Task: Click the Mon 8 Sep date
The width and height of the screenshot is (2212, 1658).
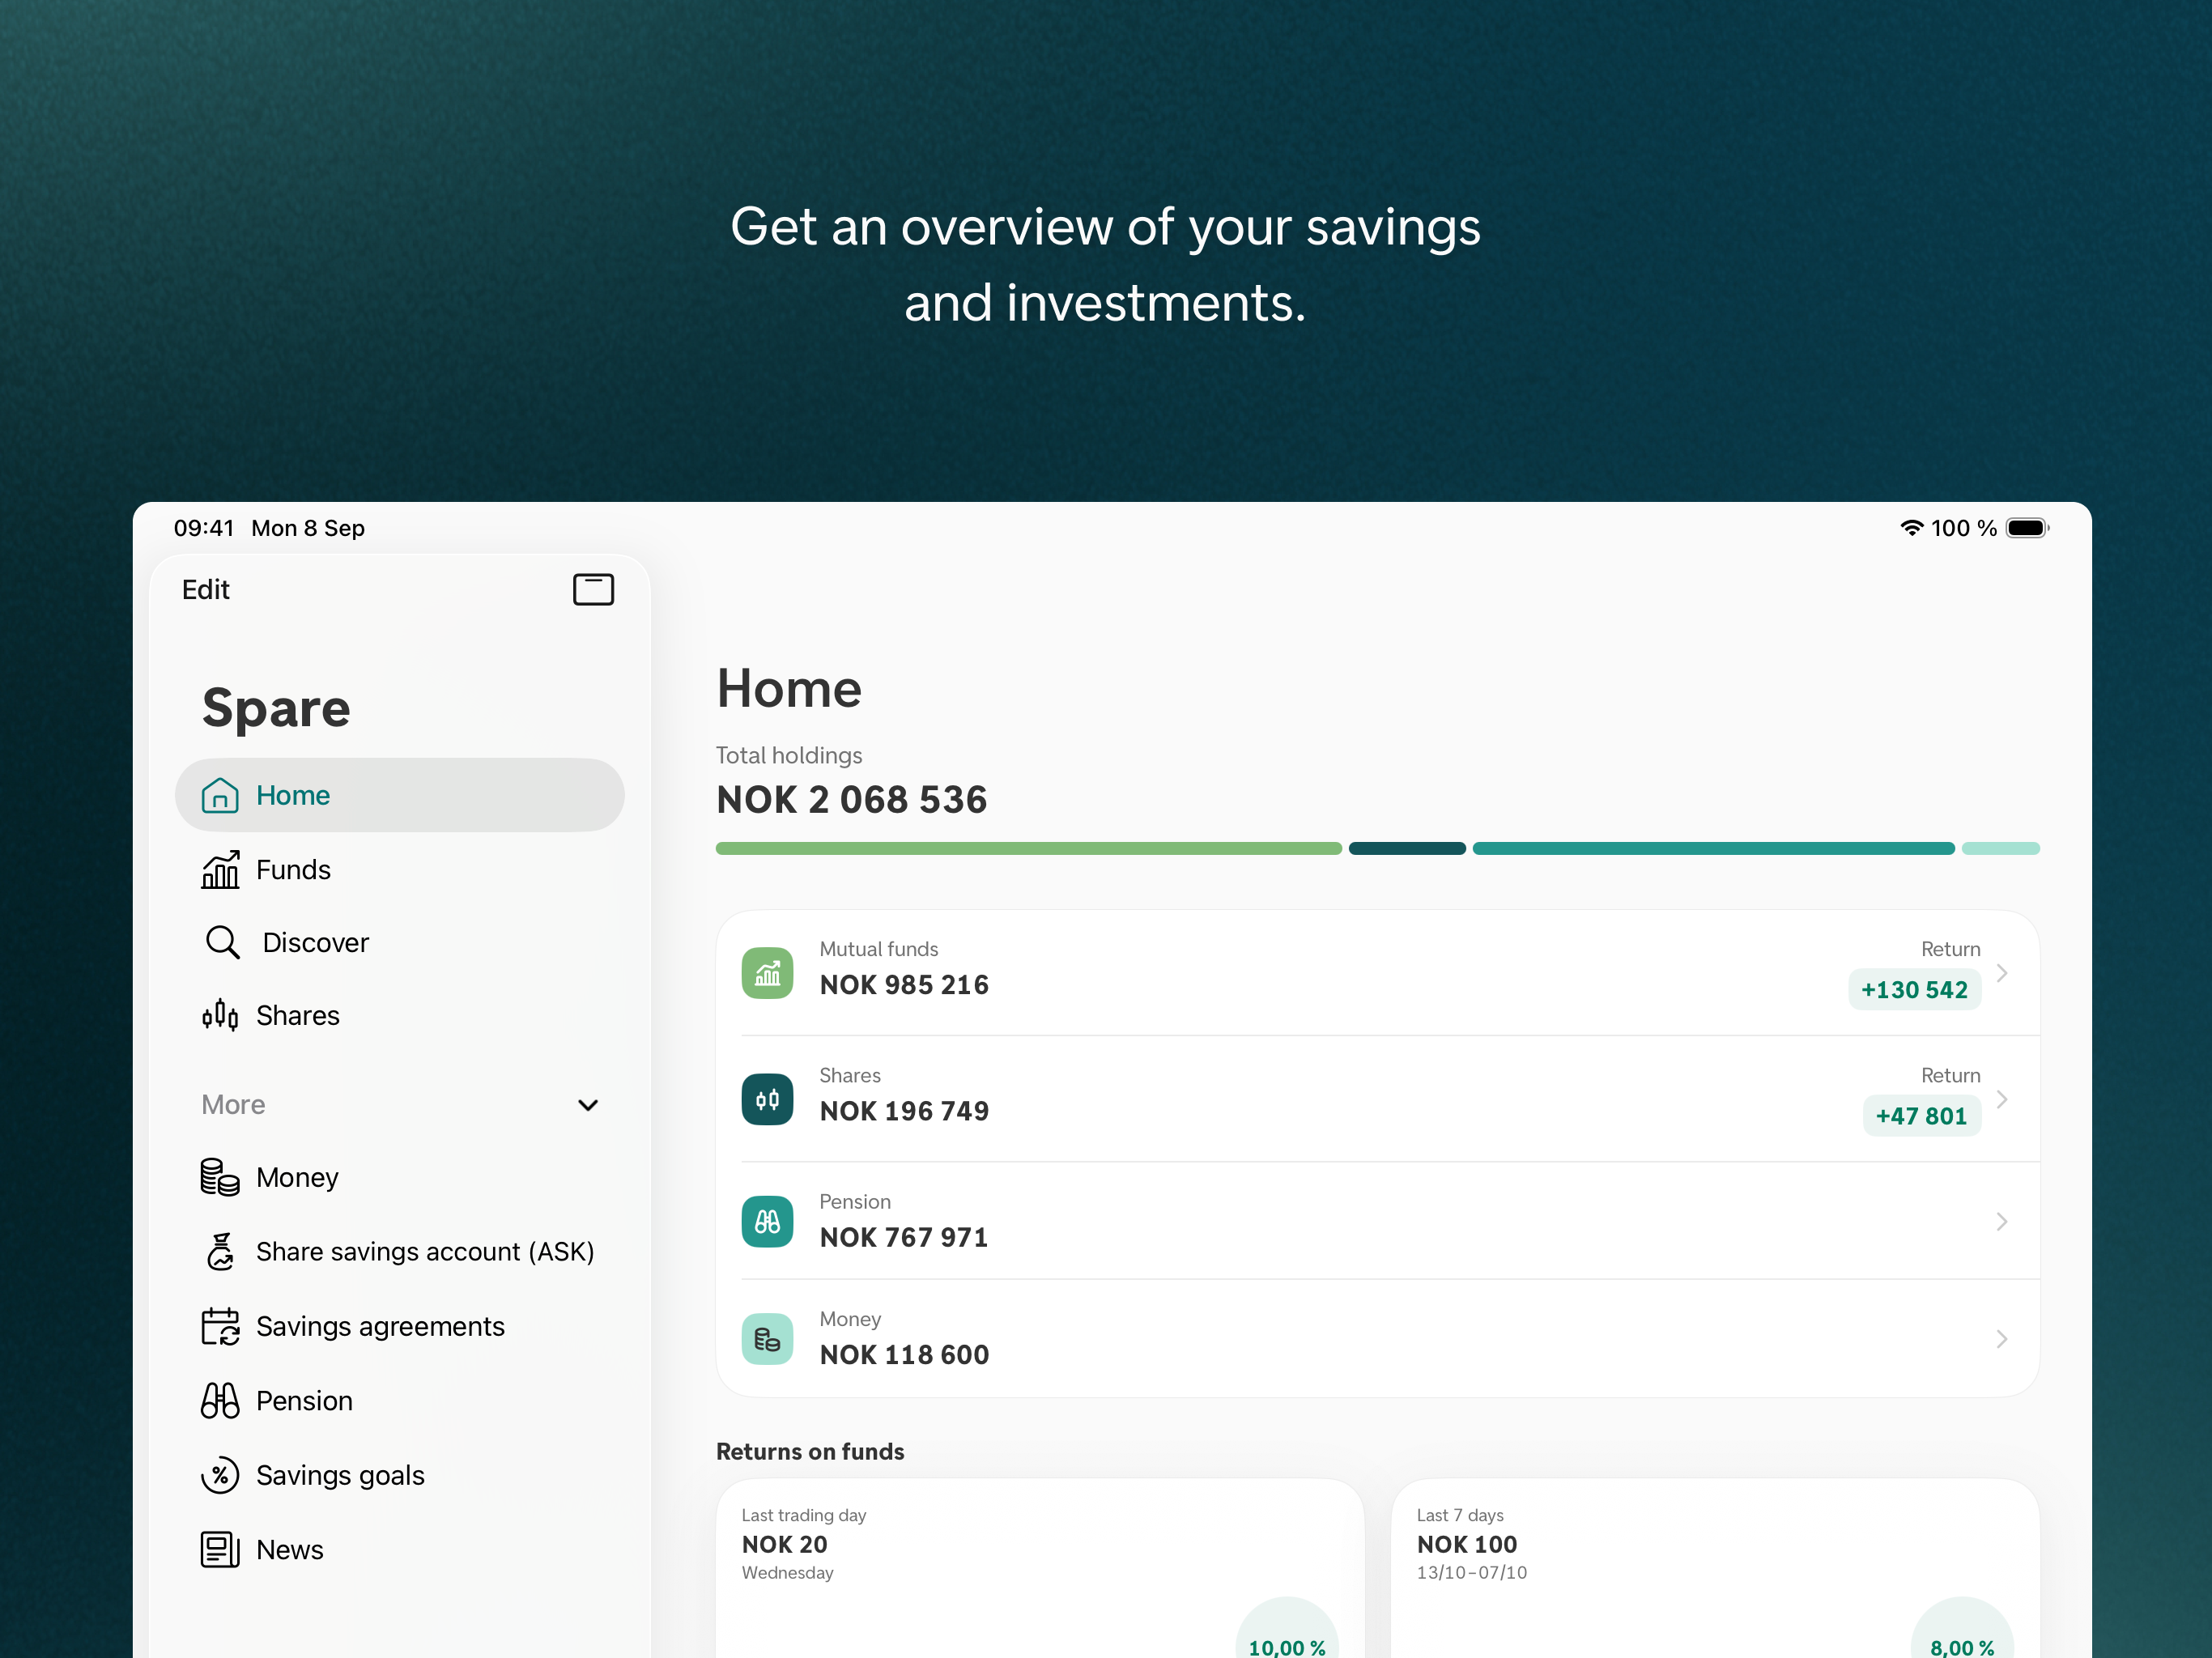Action: (308, 528)
